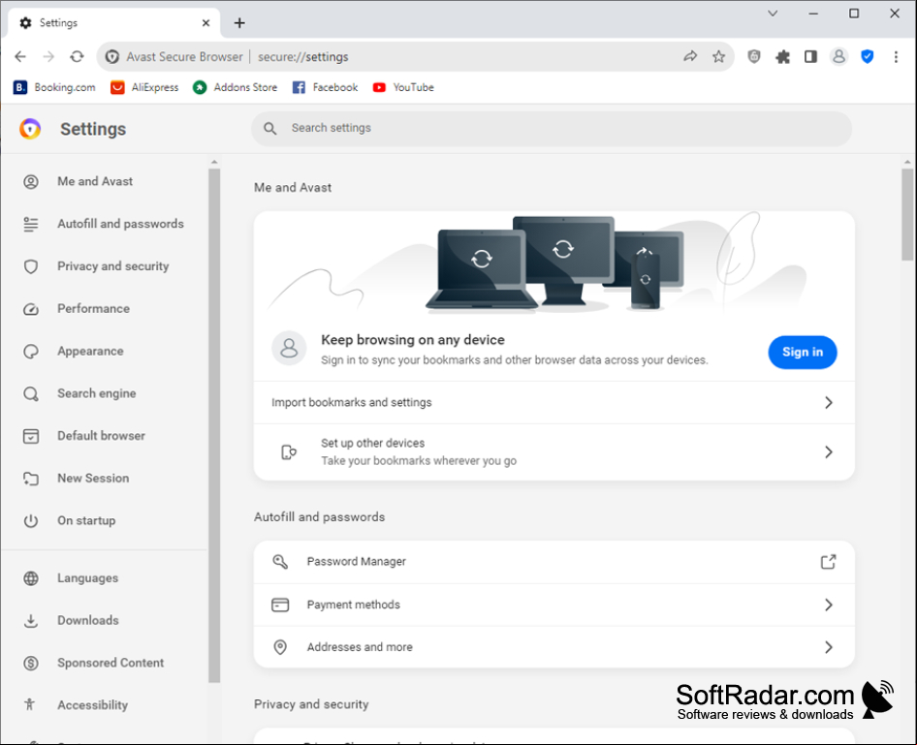Open the Downloads section

pyautogui.click(x=87, y=621)
